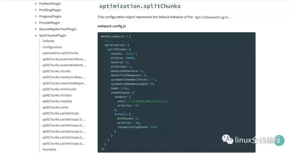The image size is (290, 153).
Task: Open the Defaults section link
Action: coord(48,41)
